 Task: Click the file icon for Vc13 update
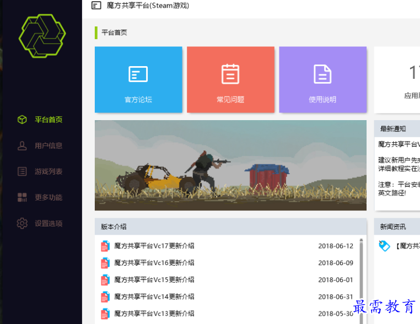coord(105,314)
